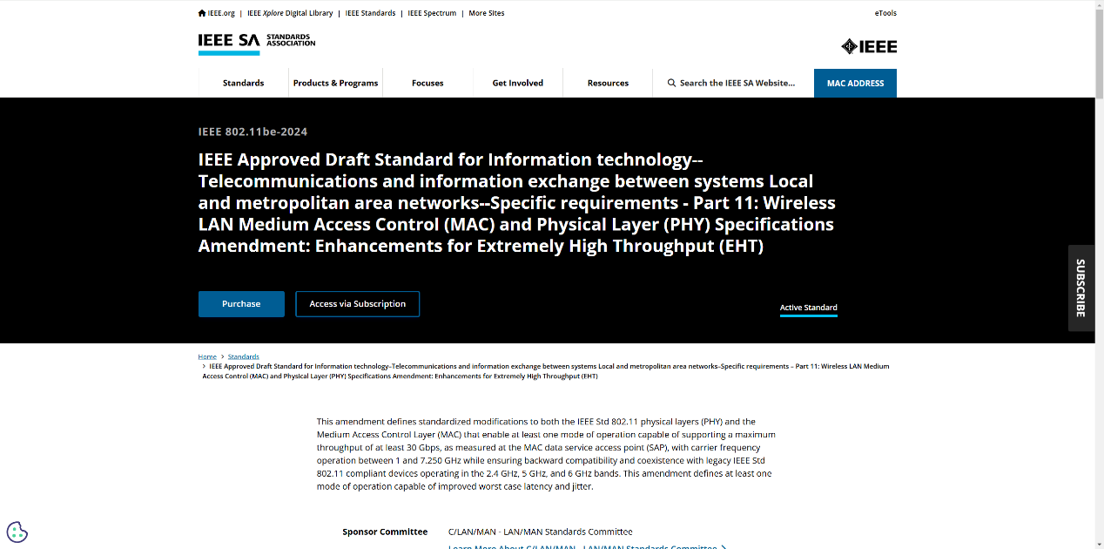This screenshot has height=549, width=1104.
Task: Click the IEEE SA Standards Association logo
Action: click(256, 43)
